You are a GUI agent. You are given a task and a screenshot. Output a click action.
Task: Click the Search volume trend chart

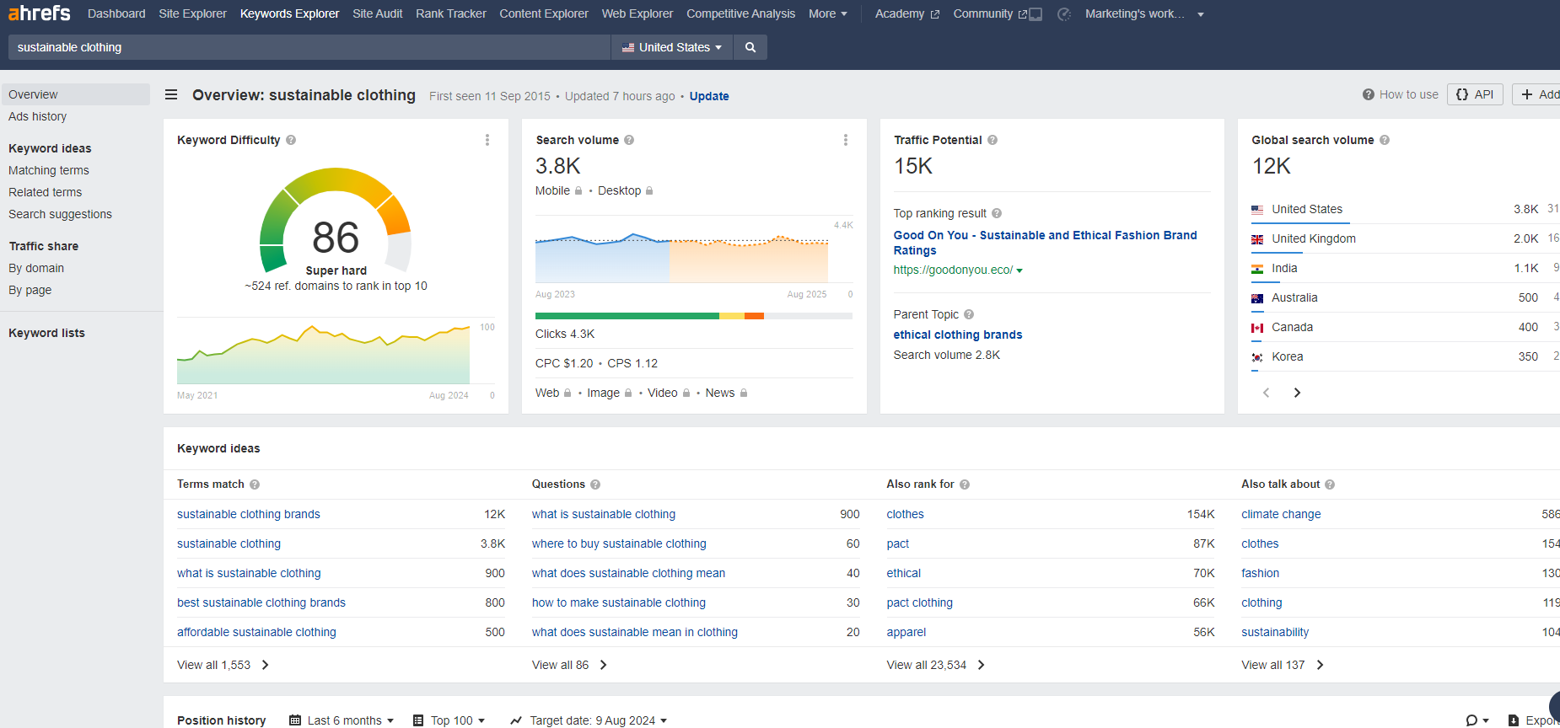pyautogui.click(x=682, y=253)
